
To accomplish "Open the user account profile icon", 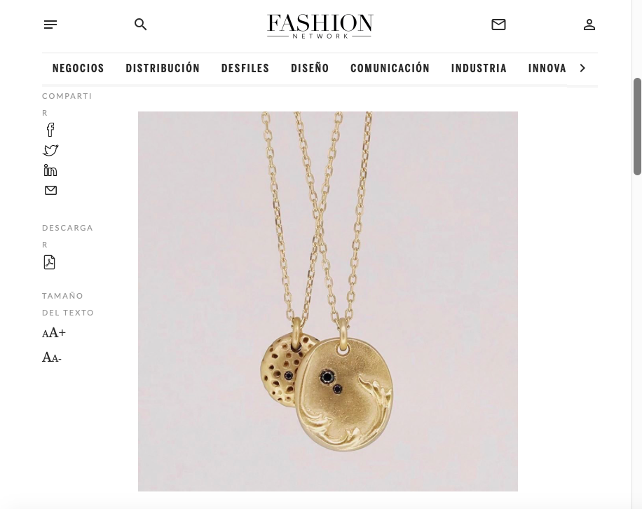I will tap(589, 25).
